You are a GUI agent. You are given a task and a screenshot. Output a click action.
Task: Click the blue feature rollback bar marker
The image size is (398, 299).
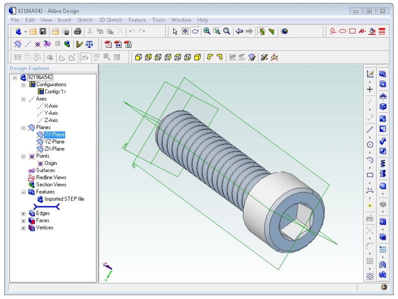coord(47,207)
